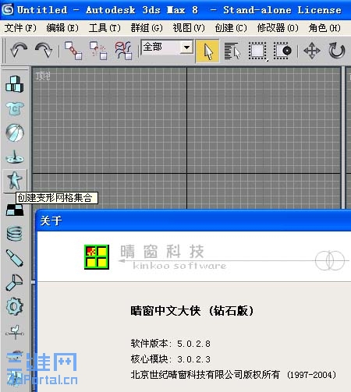
Task: Open the 视图(V) menu
Action: click(189, 28)
